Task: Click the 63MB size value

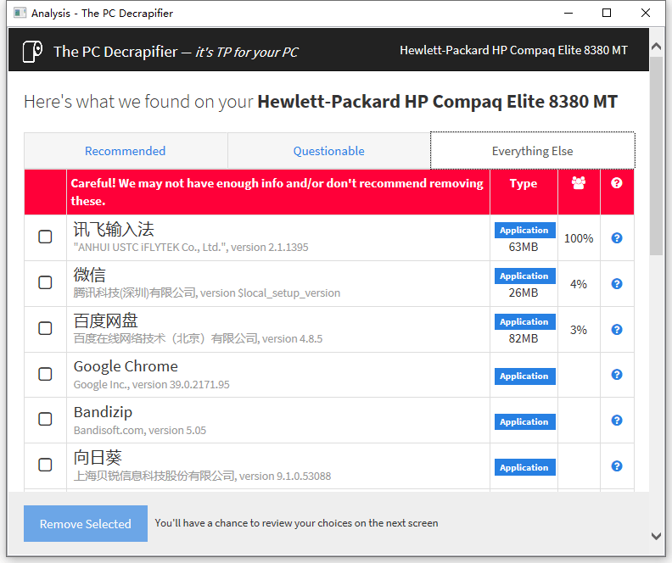Action: 524,247
